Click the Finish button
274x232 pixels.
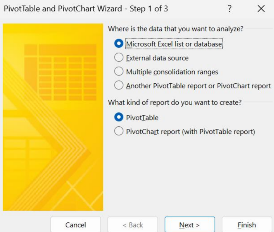tap(247, 225)
